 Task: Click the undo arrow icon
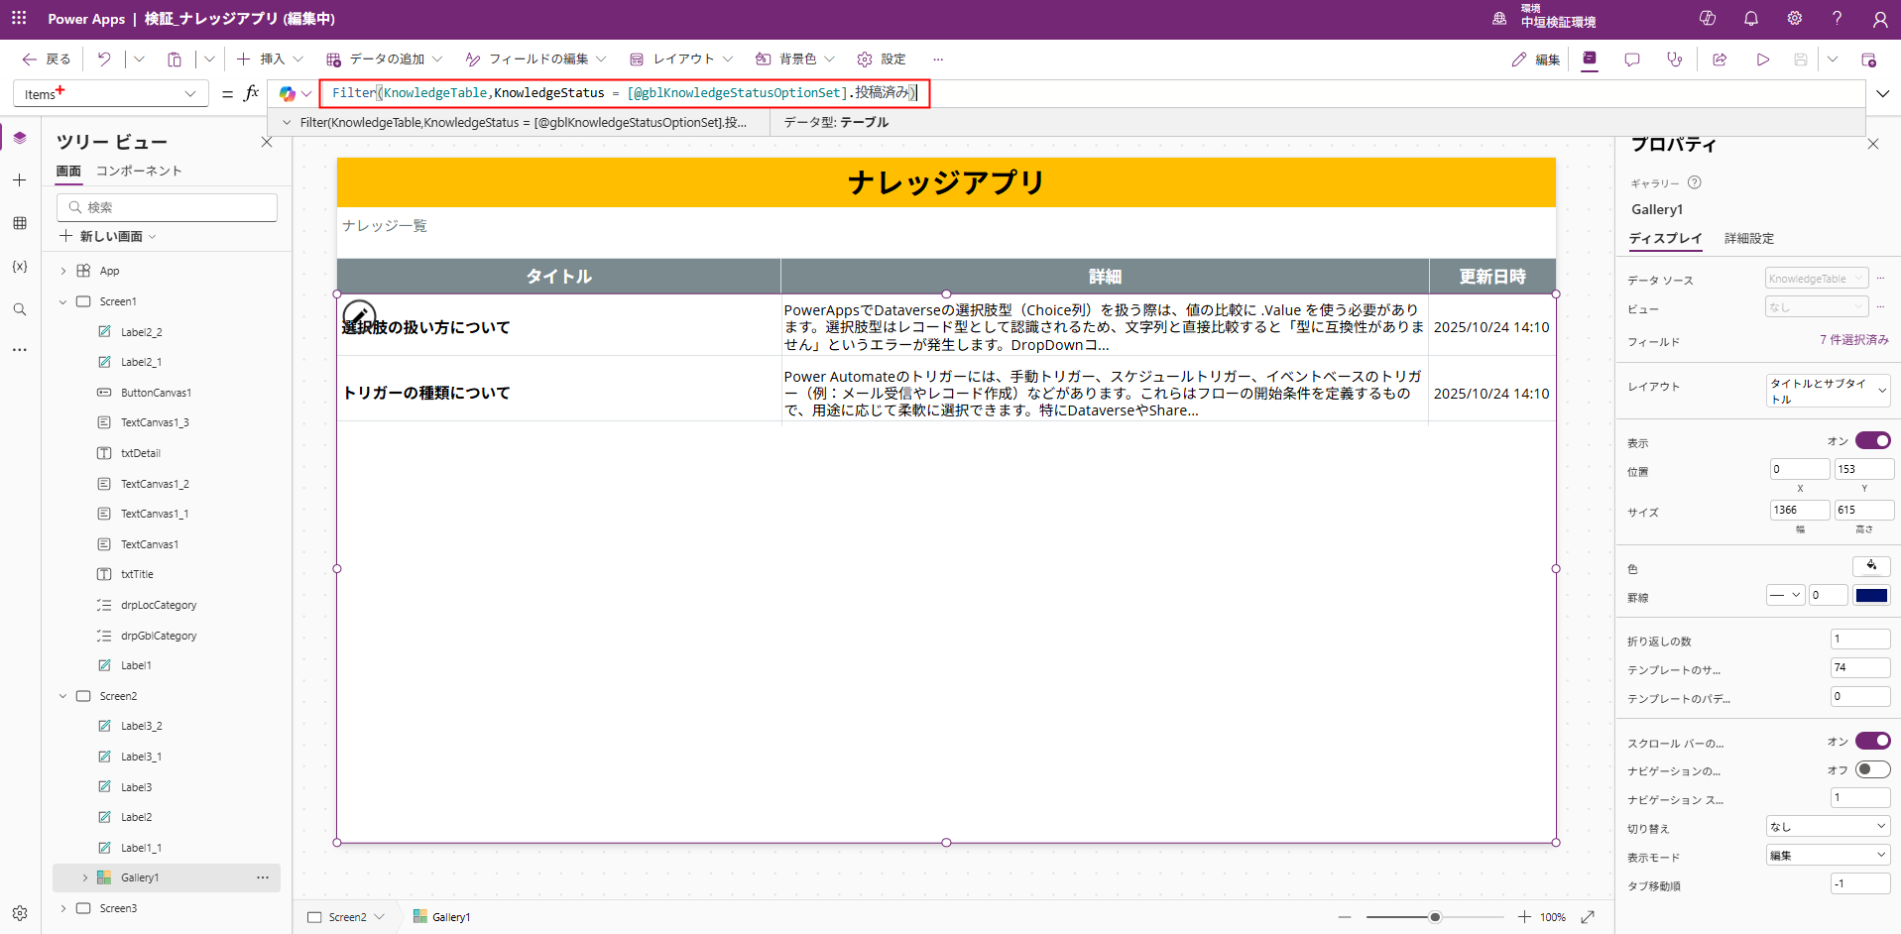(104, 59)
